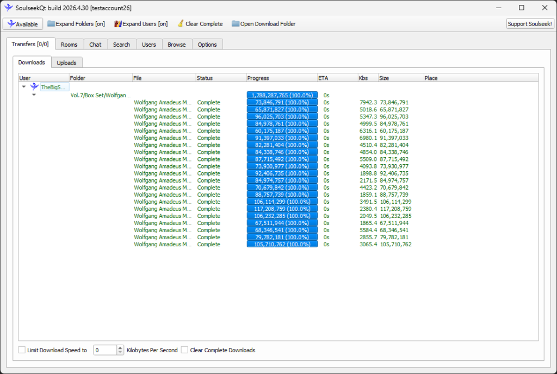The width and height of the screenshot is (557, 374).
Task: Click Kbs value 6980.1
Action: click(368, 138)
